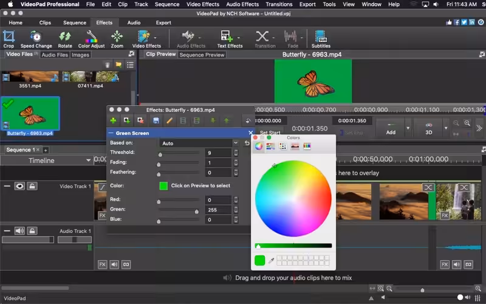The width and height of the screenshot is (486, 304).
Task: Toggle Video Track 1 visibility eye
Action: (x=19, y=186)
